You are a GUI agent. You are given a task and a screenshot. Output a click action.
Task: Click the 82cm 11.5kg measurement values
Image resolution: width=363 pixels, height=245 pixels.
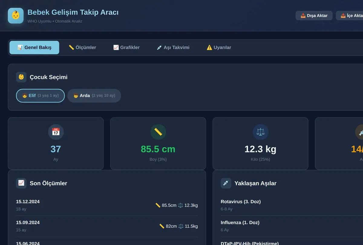pos(178,226)
